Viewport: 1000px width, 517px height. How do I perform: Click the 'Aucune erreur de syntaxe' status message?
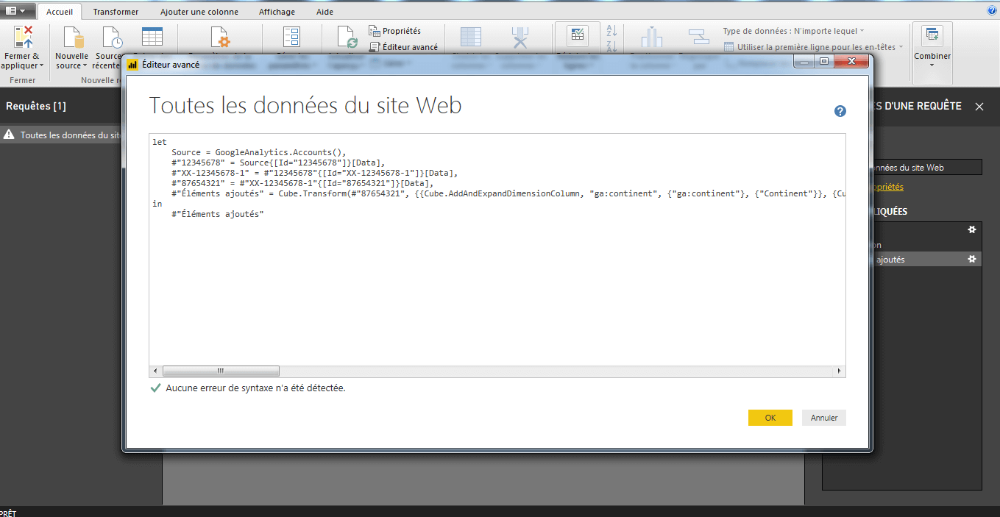pyautogui.click(x=255, y=388)
